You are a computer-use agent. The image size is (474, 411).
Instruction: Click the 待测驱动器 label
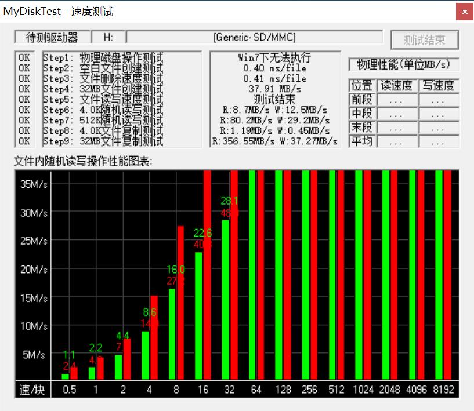[x=52, y=37]
